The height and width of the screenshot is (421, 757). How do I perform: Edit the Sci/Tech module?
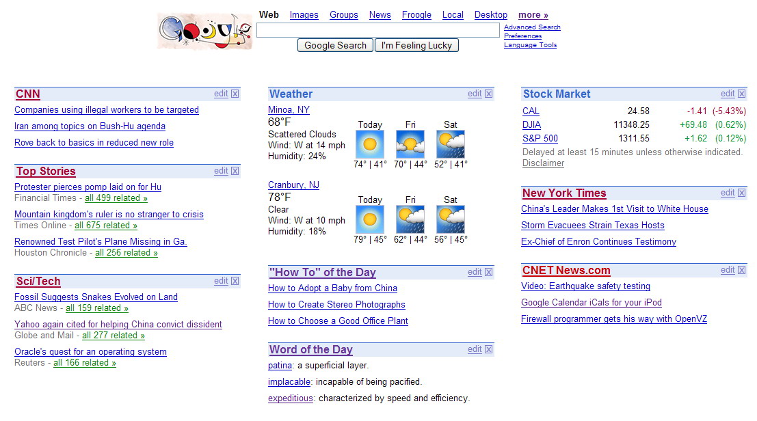click(221, 281)
